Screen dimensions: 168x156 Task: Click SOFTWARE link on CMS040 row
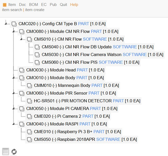(125, 47)
